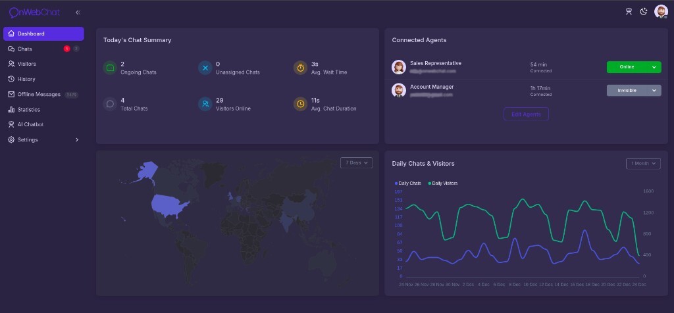The height and width of the screenshot is (313, 674).
Task: Toggle Daily Visitors series in chart legend
Action: 443,183
